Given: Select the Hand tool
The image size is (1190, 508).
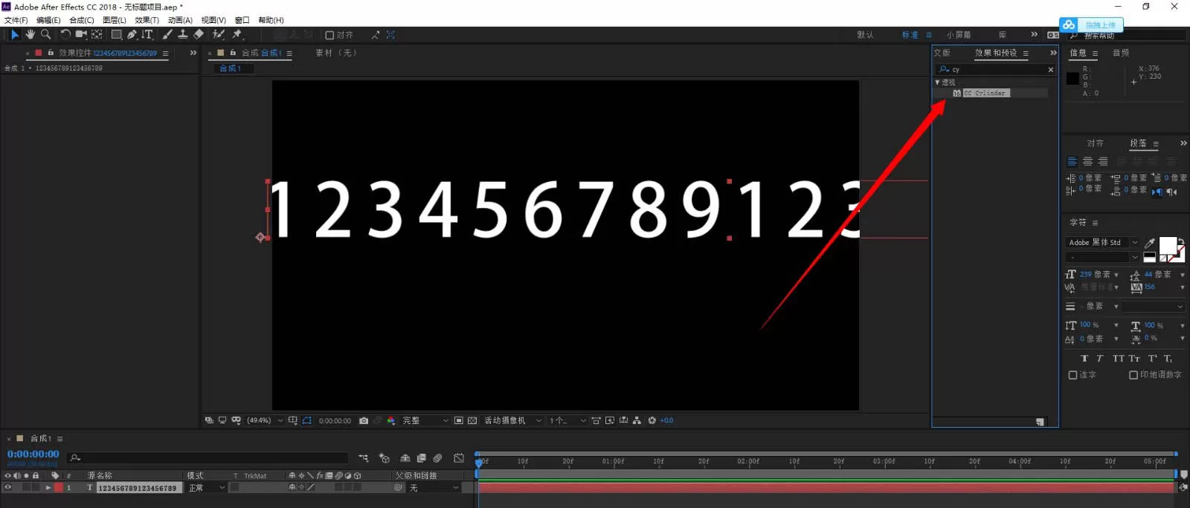Looking at the screenshot, I should click(x=30, y=34).
